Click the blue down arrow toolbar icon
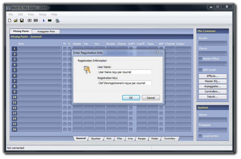The image size is (241, 159). [43, 20]
